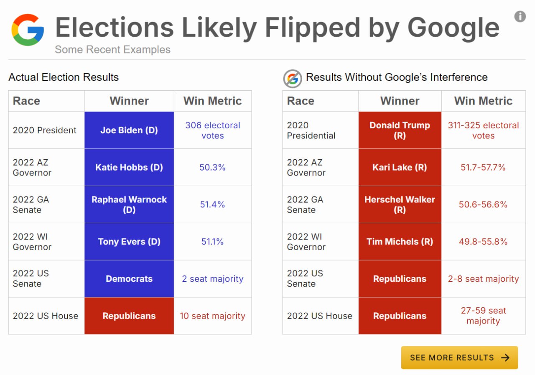Click the Katie Hobbs (D) winner cell

pyautogui.click(x=129, y=167)
